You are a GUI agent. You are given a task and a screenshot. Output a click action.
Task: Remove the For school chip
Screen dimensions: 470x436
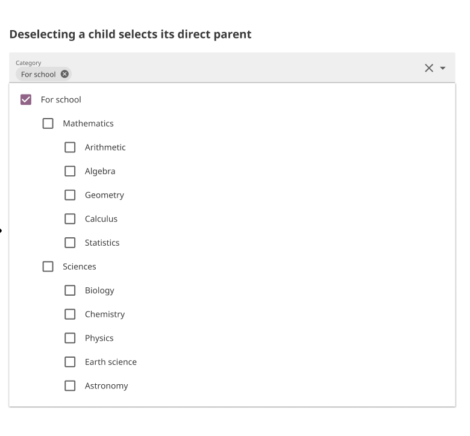[x=65, y=75]
